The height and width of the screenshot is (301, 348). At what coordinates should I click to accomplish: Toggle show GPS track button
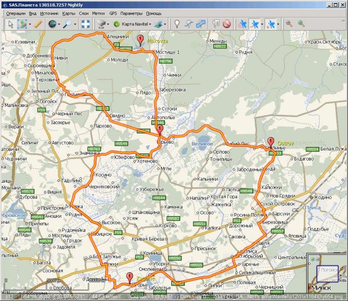(254, 24)
